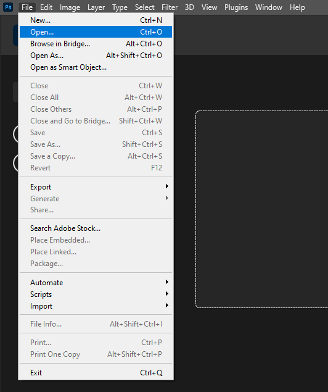Open the Edit menu
Viewport: 328px width, 392px height.
(x=46, y=7)
